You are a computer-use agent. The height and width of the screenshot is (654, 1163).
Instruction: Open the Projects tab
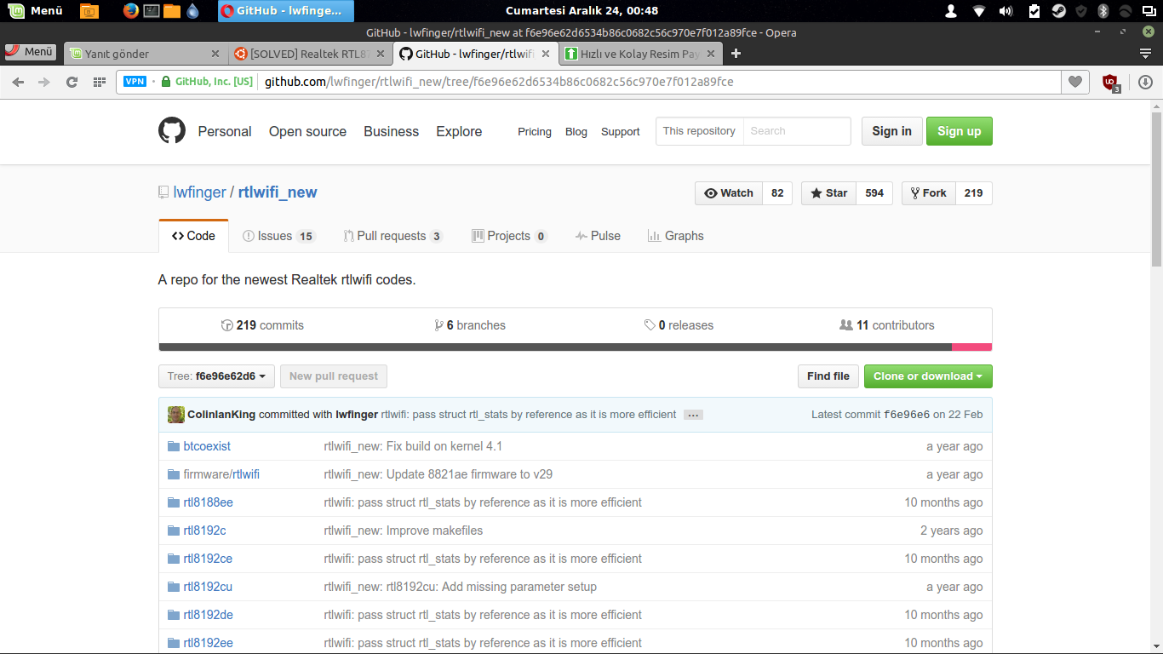point(509,236)
